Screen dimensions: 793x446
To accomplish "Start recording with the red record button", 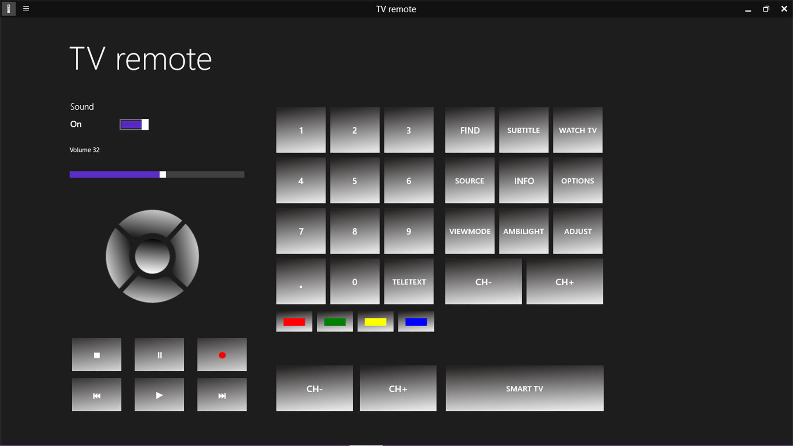I will [x=222, y=355].
